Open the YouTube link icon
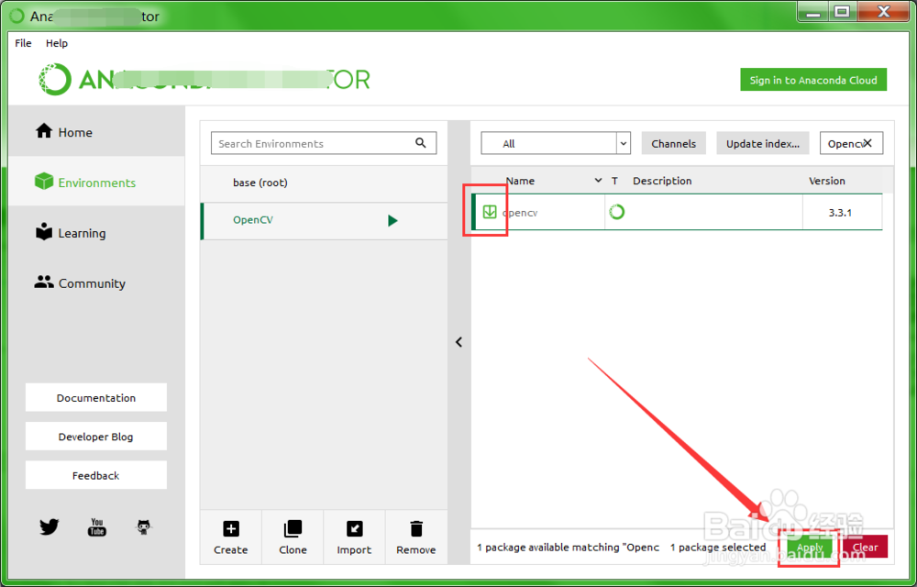 click(x=97, y=526)
